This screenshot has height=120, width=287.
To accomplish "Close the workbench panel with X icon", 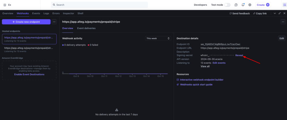I will click(284, 13).
